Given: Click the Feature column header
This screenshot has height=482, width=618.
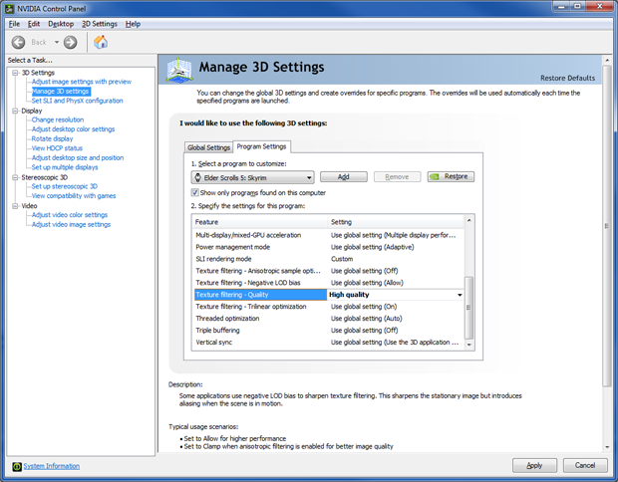Looking at the screenshot, I should [260, 222].
